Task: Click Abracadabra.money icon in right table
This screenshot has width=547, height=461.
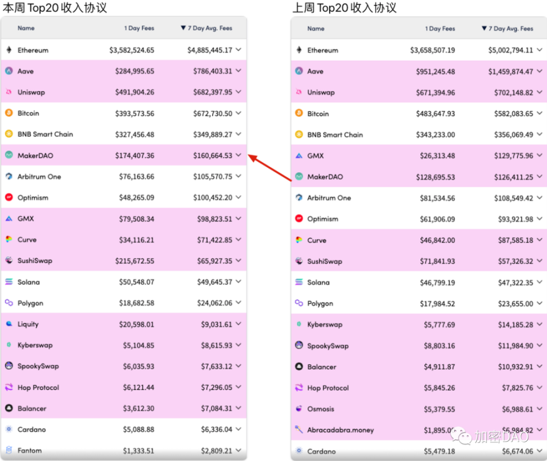Action: pyautogui.click(x=299, y=429)
